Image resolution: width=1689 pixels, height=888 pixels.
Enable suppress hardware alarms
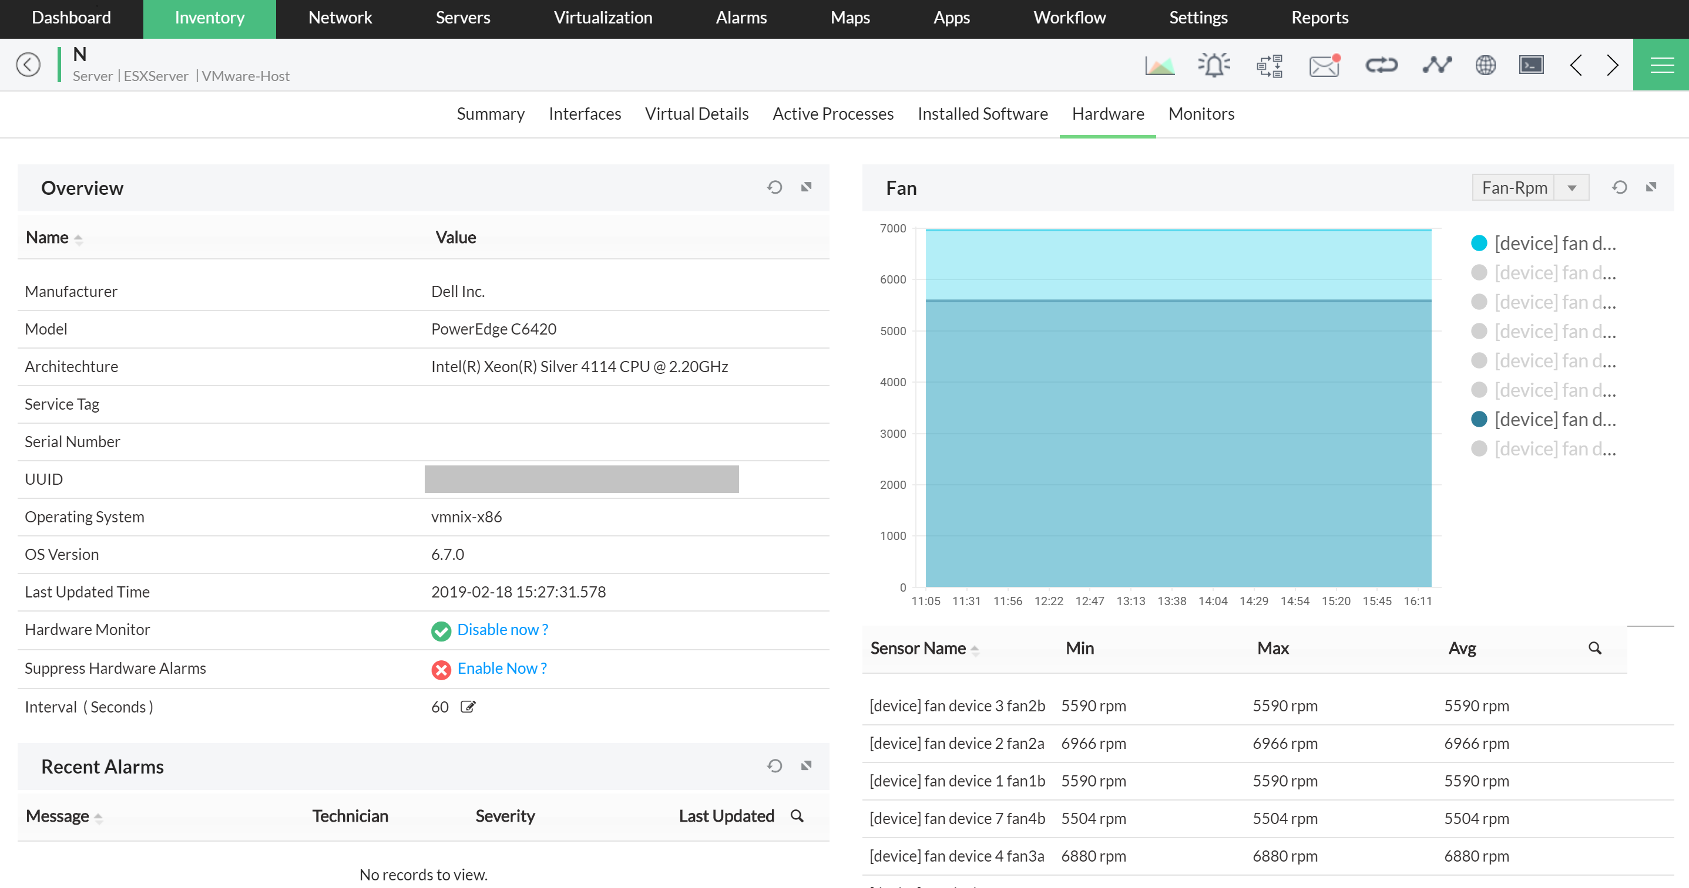[x=502, y=668]
